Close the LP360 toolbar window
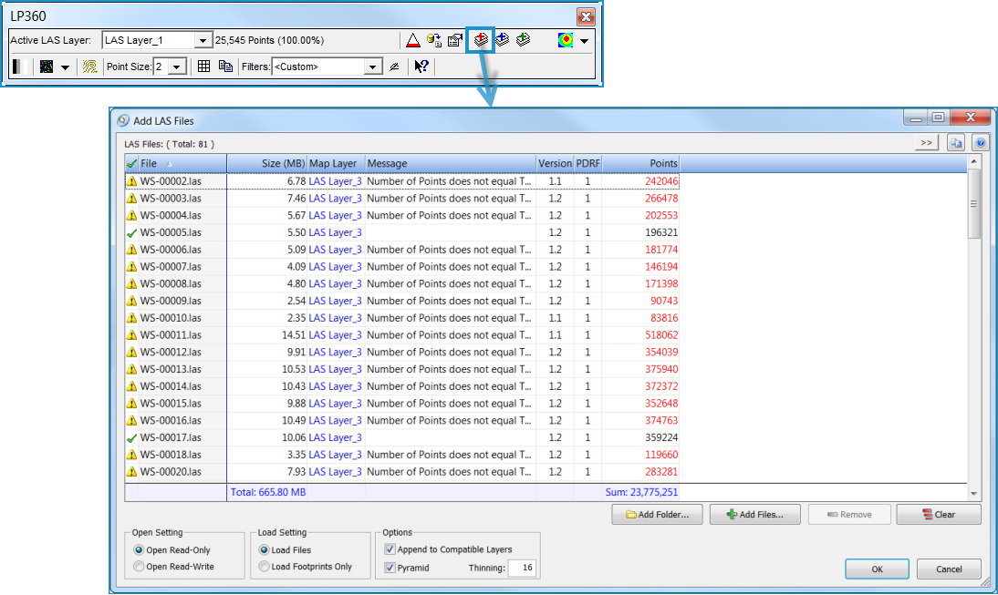The width and height of the screenshot is (998, 595). tap(586, 16)
